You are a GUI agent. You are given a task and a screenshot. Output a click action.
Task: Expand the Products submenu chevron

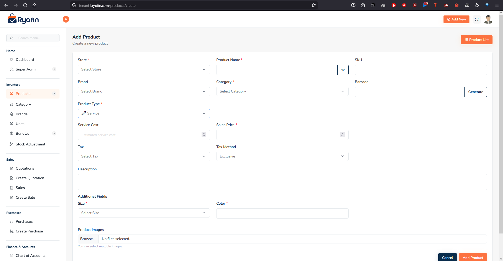coord(54,94)
